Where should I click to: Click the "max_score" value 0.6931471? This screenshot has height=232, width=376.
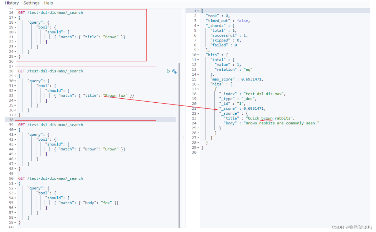(252, 79)
